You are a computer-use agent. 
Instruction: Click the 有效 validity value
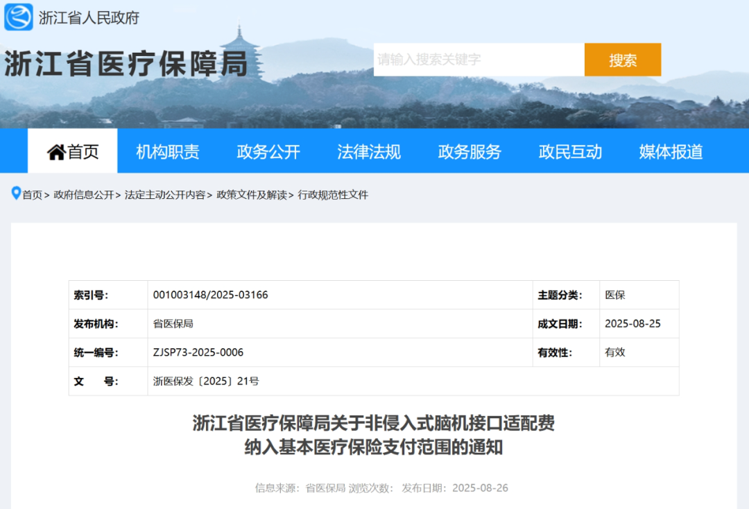tap(614, 352)
